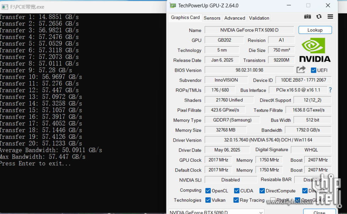Click the NVIDIA SLI field showing Disabled

click(231, 180)
